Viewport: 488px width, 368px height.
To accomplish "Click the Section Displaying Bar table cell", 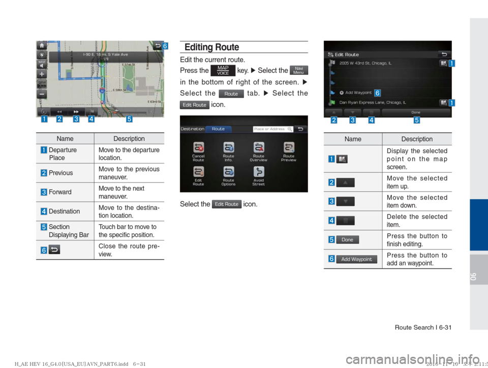I will pos(65,231).
